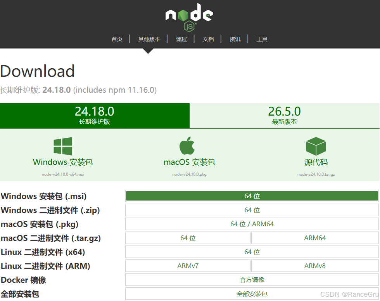Click the Windows logo icon
This screenshot has width=380, height=301.
click(63, 146)
